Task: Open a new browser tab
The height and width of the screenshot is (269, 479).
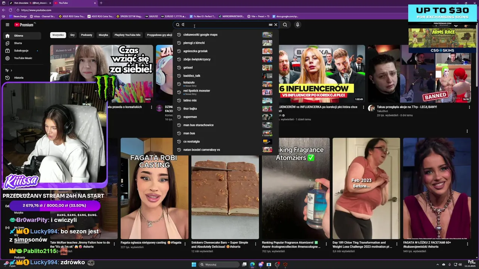Action: click(x=101, y=3)
